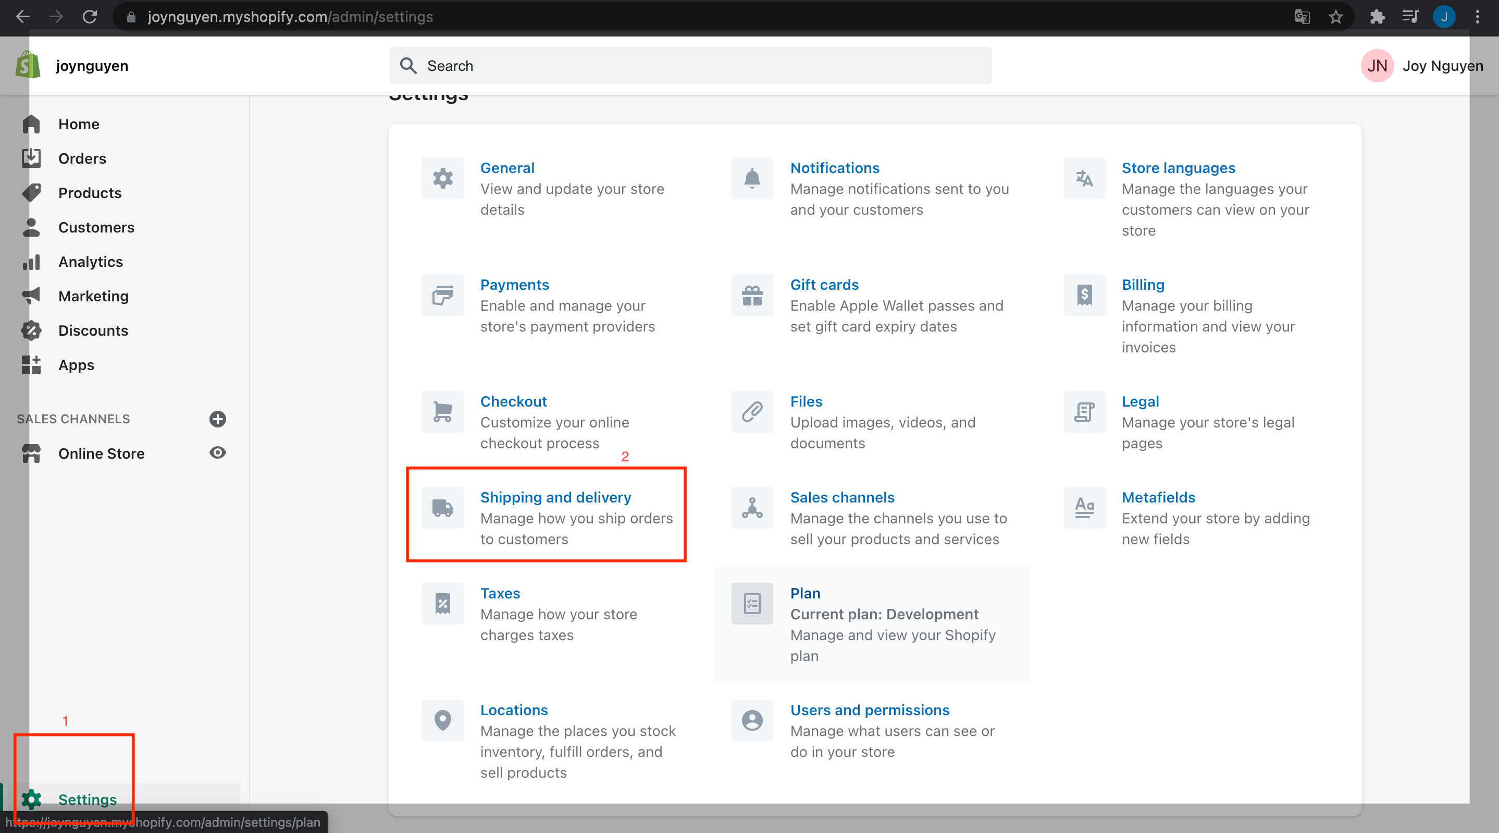Viewport: 1499px width, 833px height.
Task: Open the Plan settings link
Action: point(805,593)
